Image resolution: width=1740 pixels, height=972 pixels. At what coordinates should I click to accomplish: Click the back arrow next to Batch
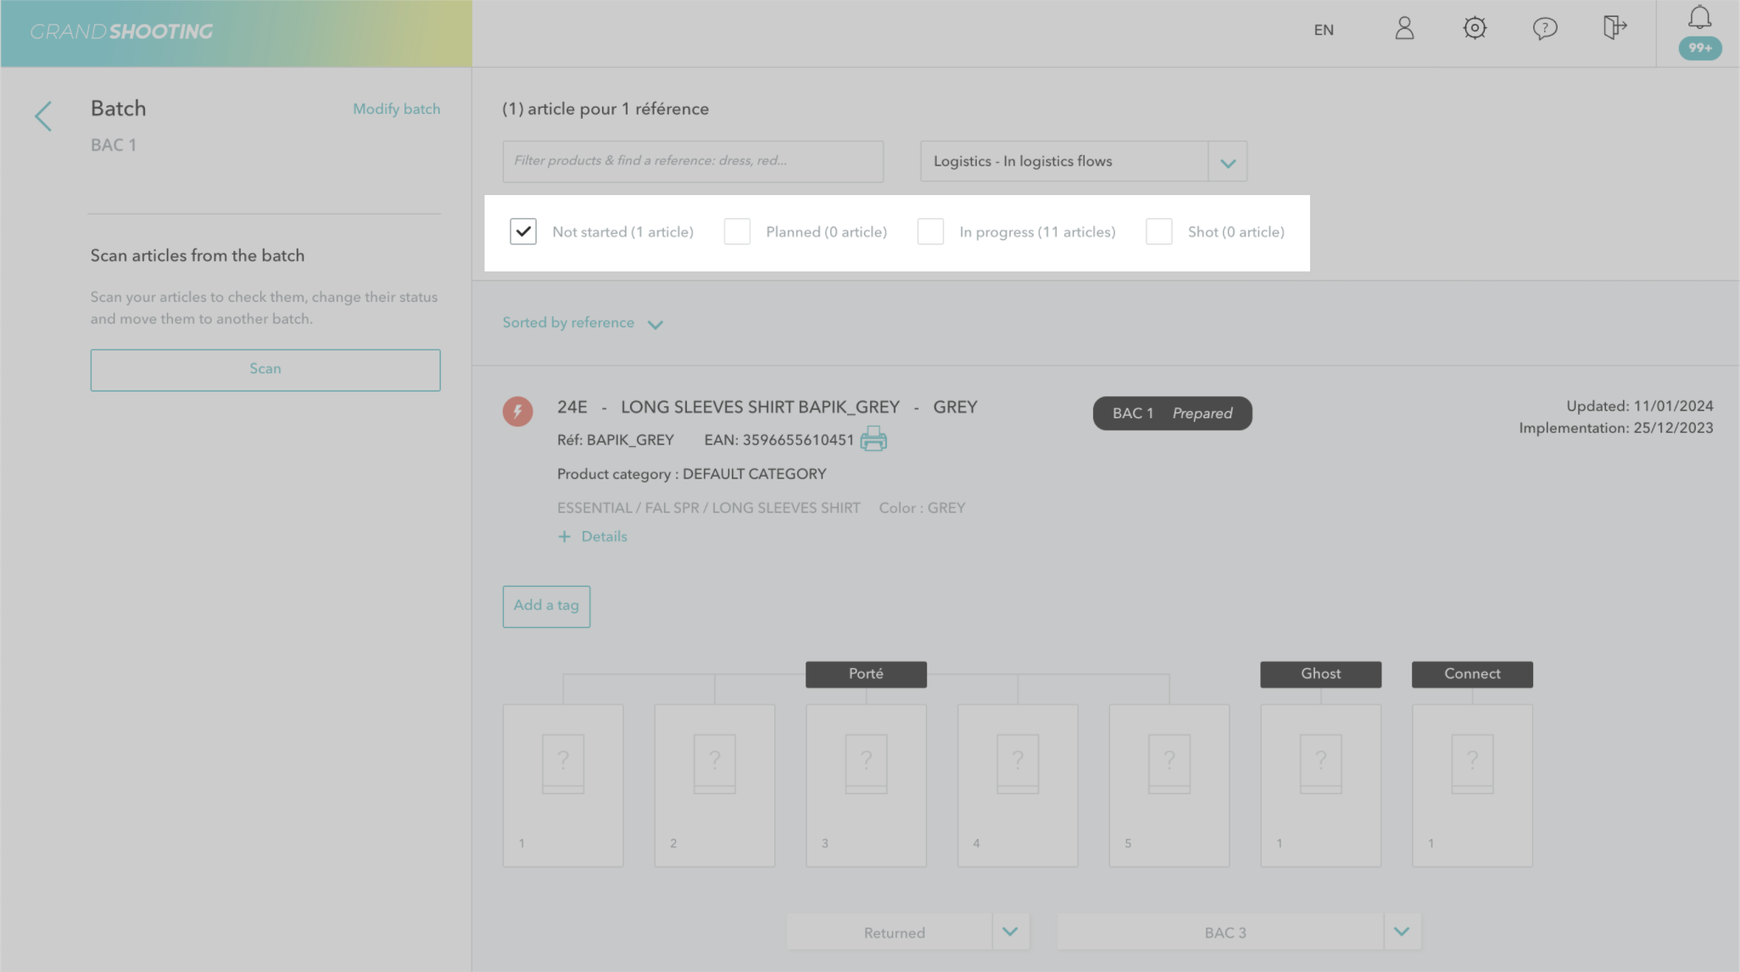pyautogui.click(x=43, y=116)
